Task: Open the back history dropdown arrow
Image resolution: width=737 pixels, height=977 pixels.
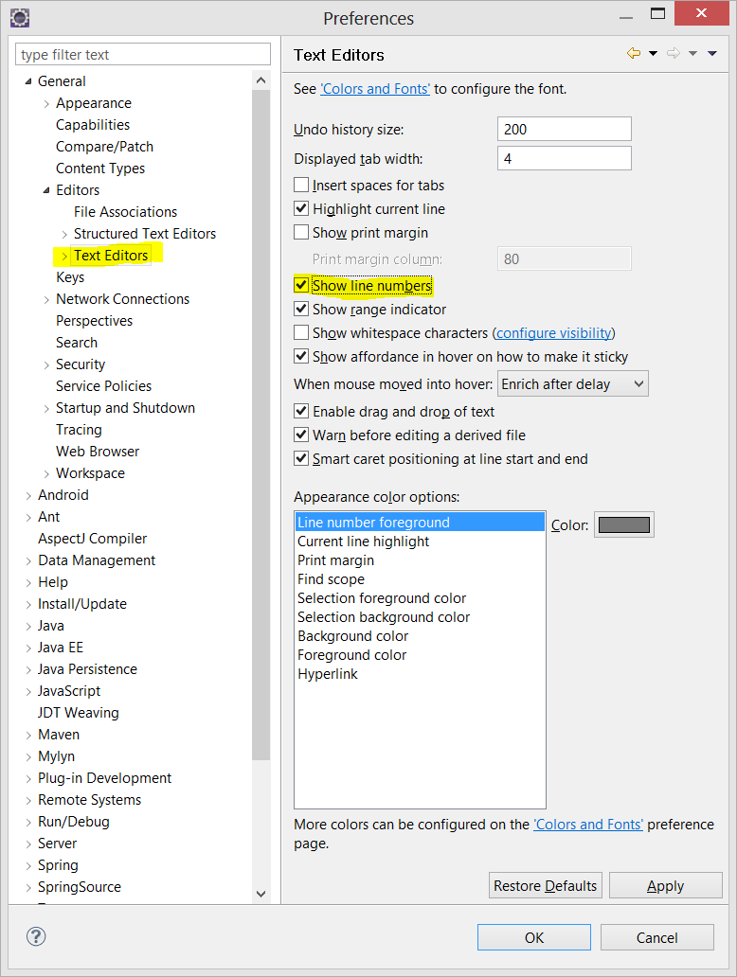Action: tap(653, 54)
